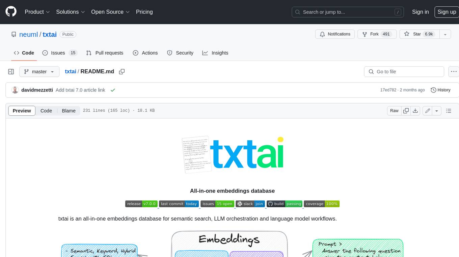Click the Public visibility label
The width and height of the screenshot is (459, 257).
tap(68, 34)
